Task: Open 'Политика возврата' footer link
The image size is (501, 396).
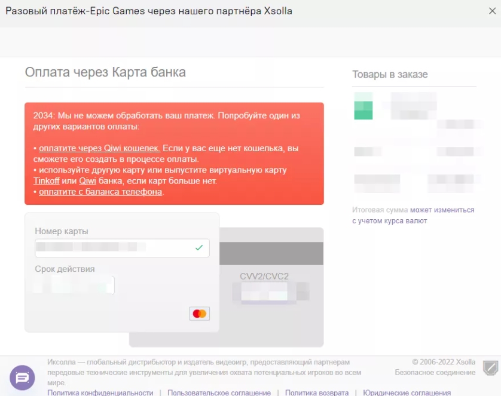Action: (317, 392)
